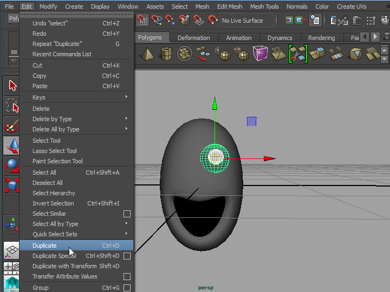
Task: Choose the Rotate tool sphere icon
Action: point(12,165)
